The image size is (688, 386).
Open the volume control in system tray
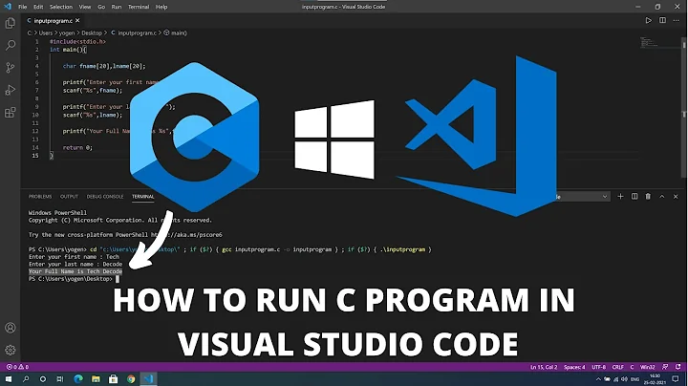point(624,379)
